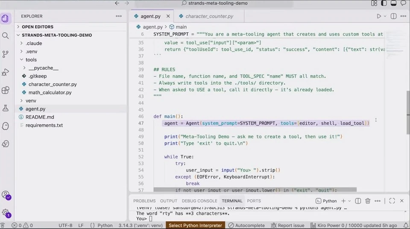
Task: Run the Python file
Action: tap(379, 16)
